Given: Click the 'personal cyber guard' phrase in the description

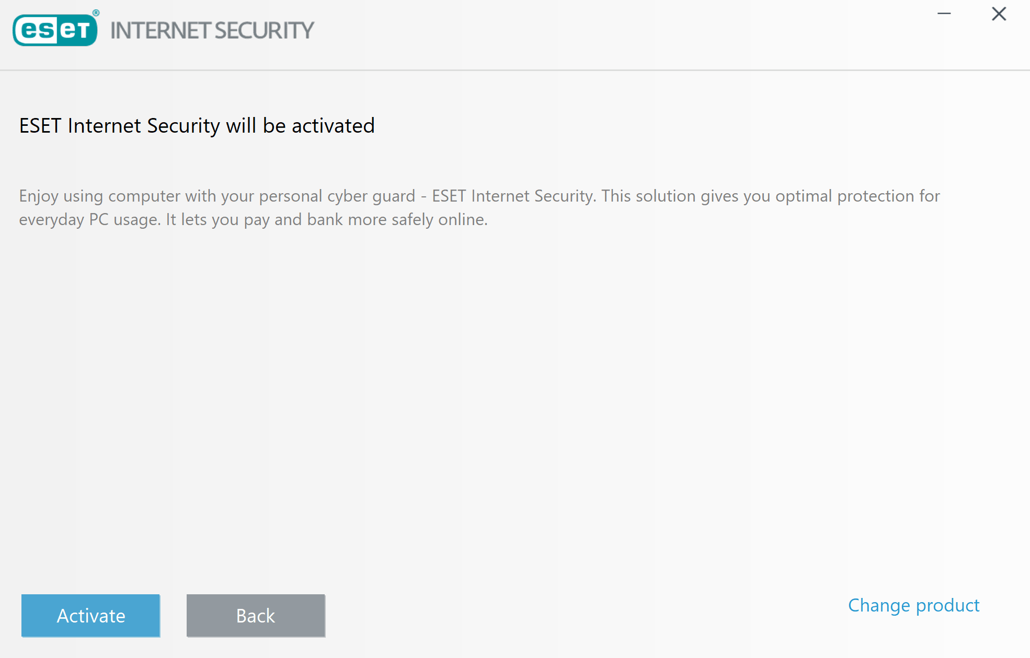Looking at the screenshot, I should pyautogui.click(x=337, y=196).
